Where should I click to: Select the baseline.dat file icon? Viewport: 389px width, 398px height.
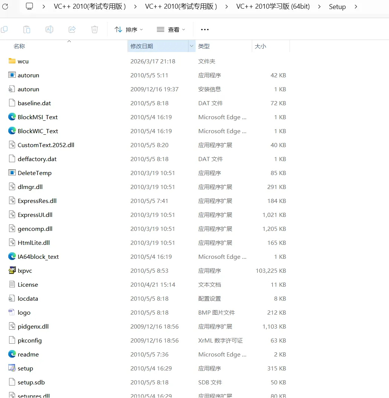coord(12,103)
